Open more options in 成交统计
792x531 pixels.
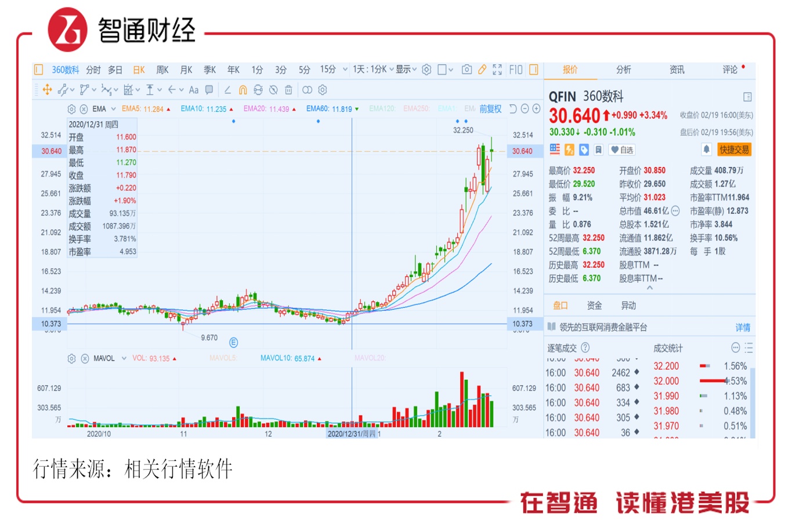pyautogui.click(x=735, y=348)
